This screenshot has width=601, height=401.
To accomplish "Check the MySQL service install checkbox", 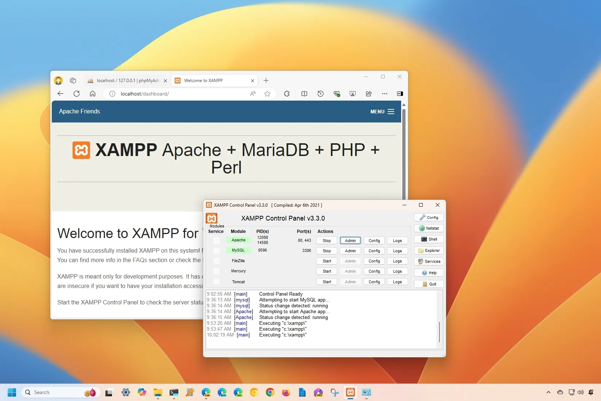I will (x=216, y=251).
